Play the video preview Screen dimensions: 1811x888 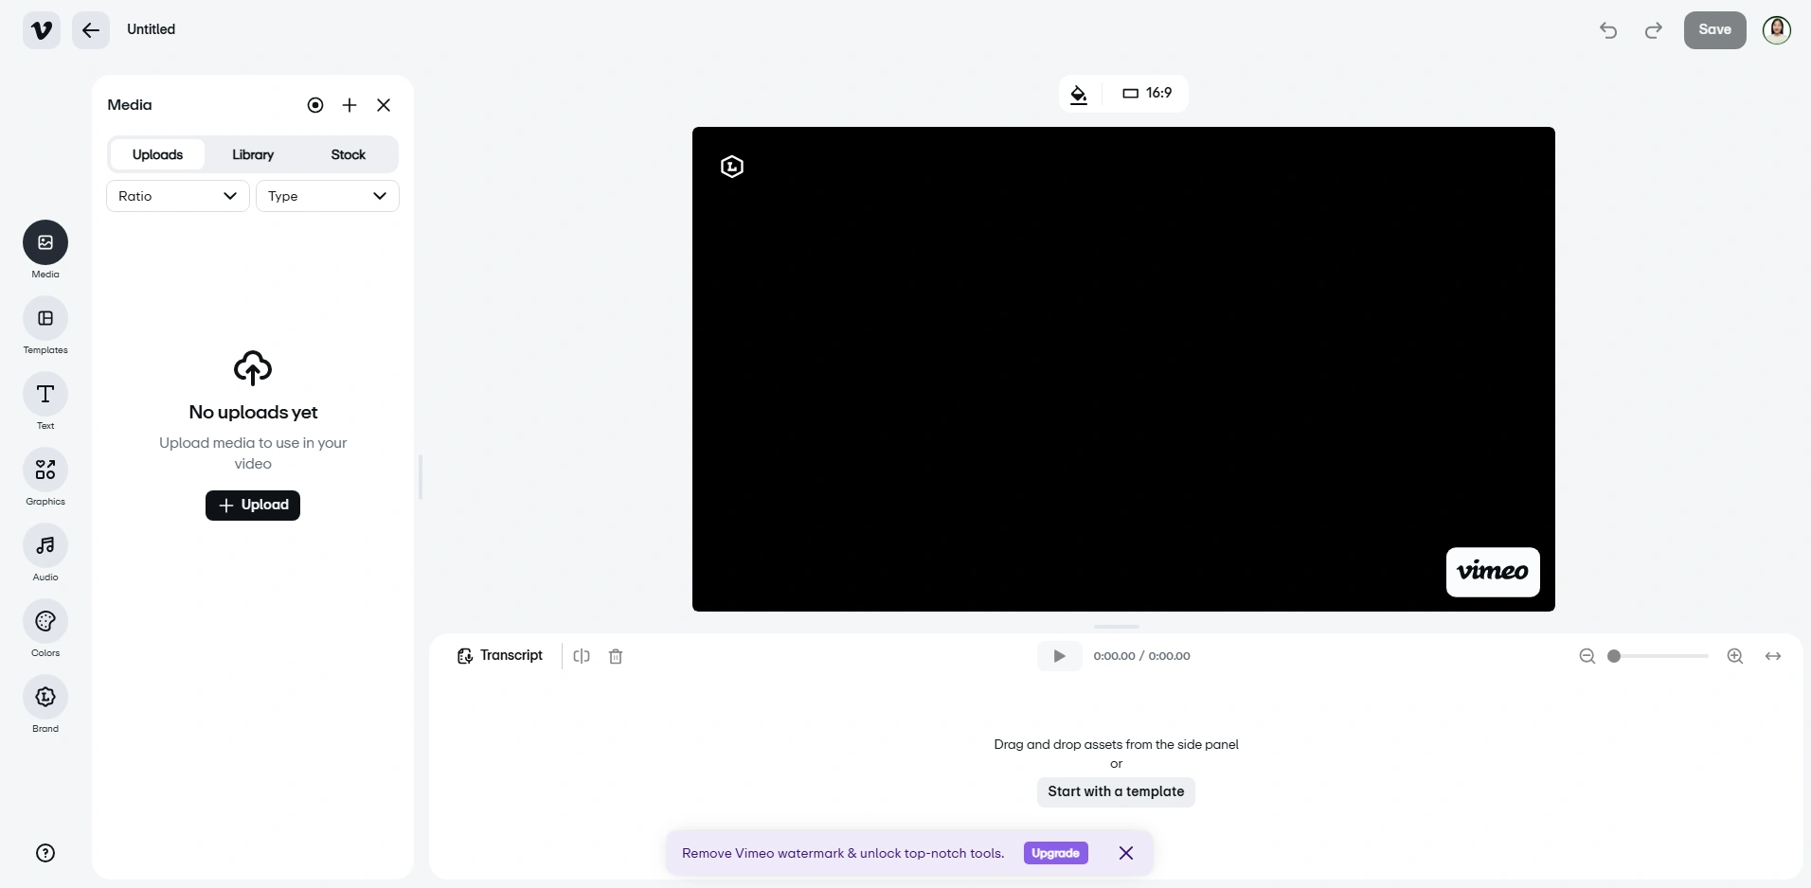(x=1060, y=656)
